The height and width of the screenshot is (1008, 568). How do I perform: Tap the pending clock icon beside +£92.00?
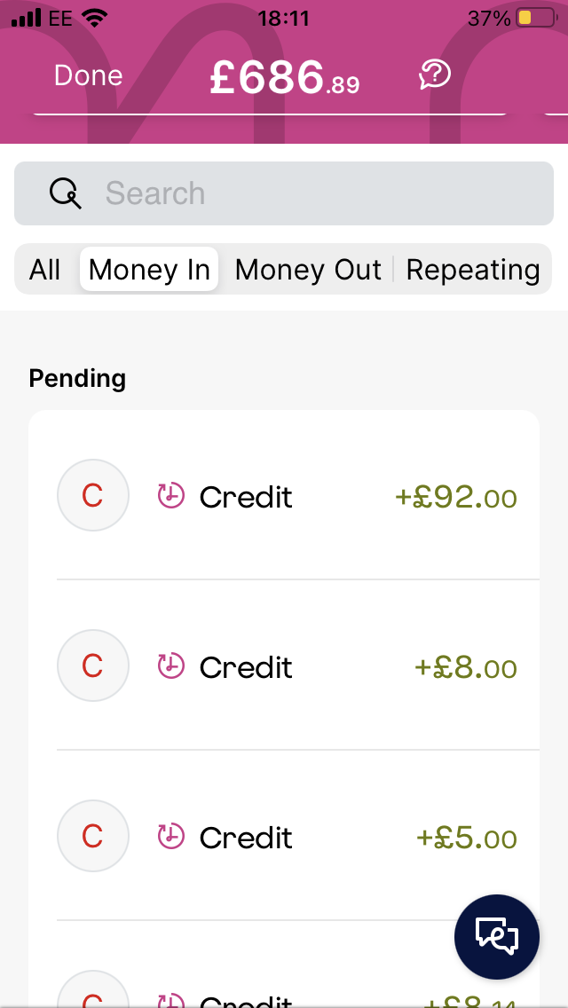click(x=171, y=496)
